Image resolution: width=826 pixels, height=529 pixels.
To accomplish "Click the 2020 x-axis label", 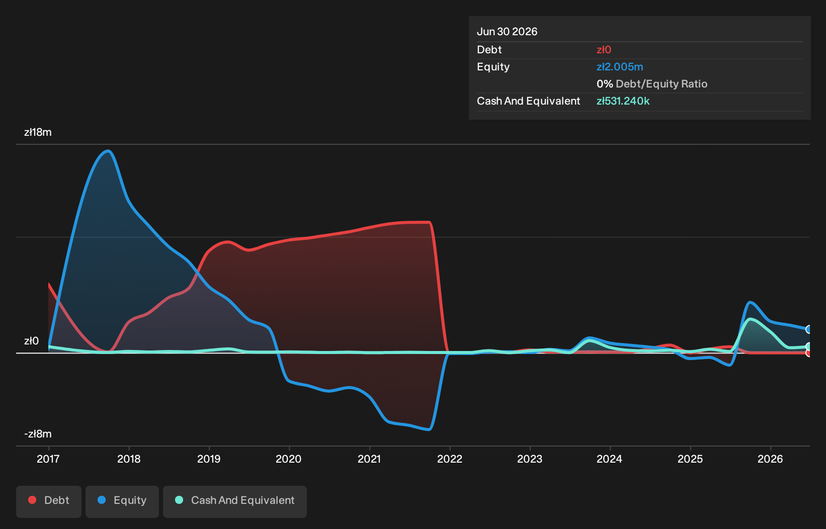I will point(289,459).
